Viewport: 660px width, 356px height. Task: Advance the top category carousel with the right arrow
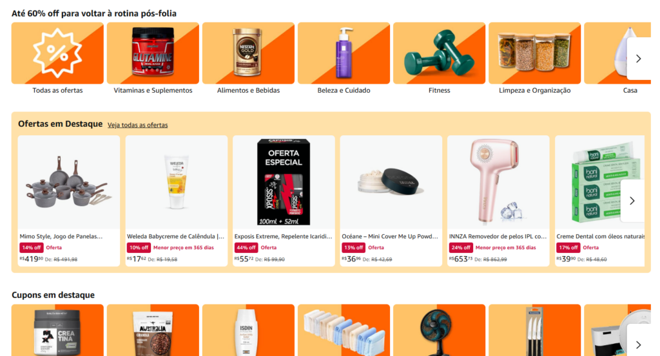click(x=639, y=59)
